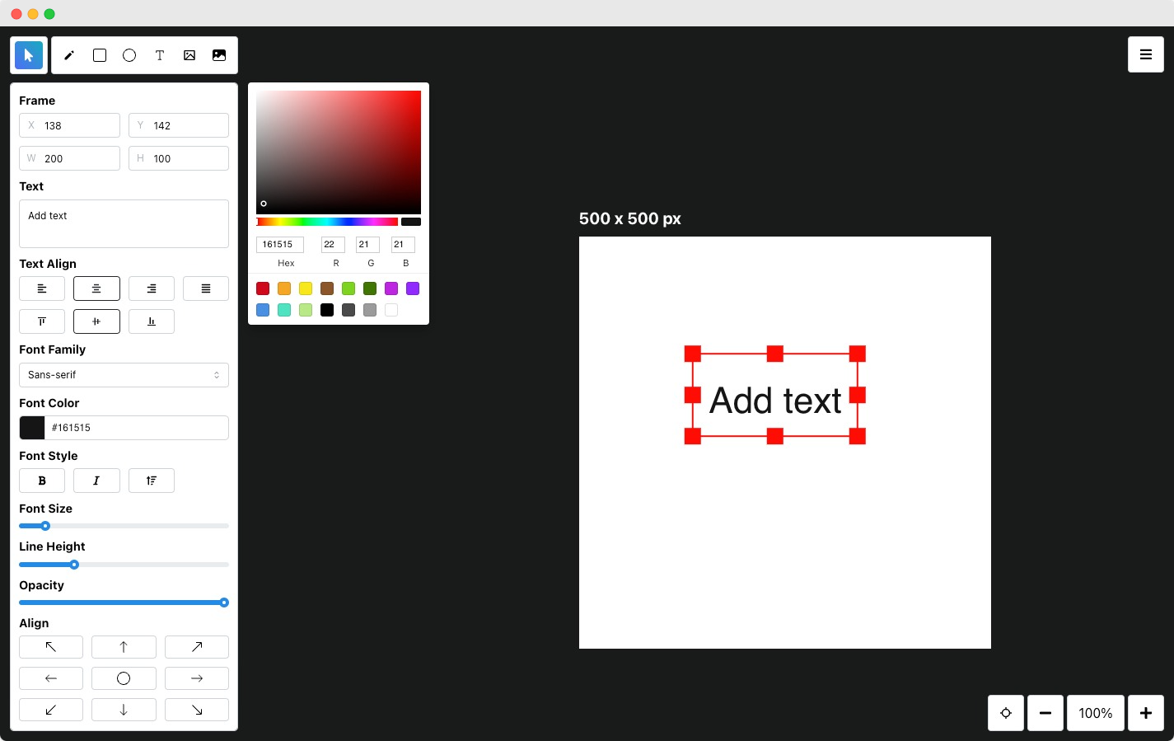
Task: Pick the red preset color swatch
Action: pyautogui.click(x=263, y=288)
